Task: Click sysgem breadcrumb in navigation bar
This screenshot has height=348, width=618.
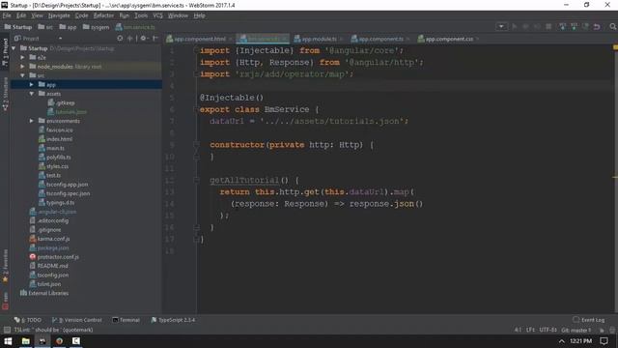Action: tap(96, 27)
